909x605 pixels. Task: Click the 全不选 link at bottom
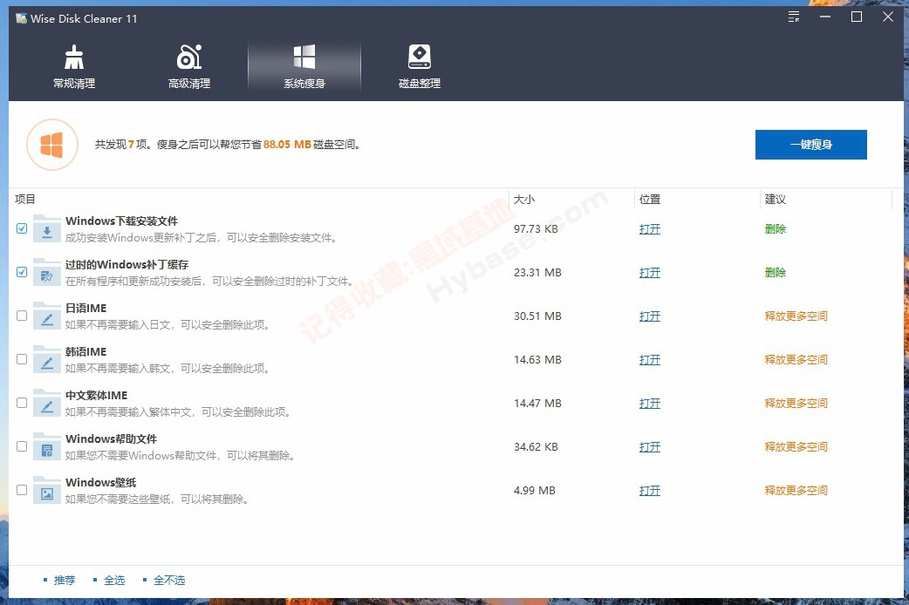(x=169, y=580)
